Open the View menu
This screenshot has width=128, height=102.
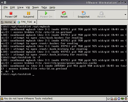tap(20, 7)
